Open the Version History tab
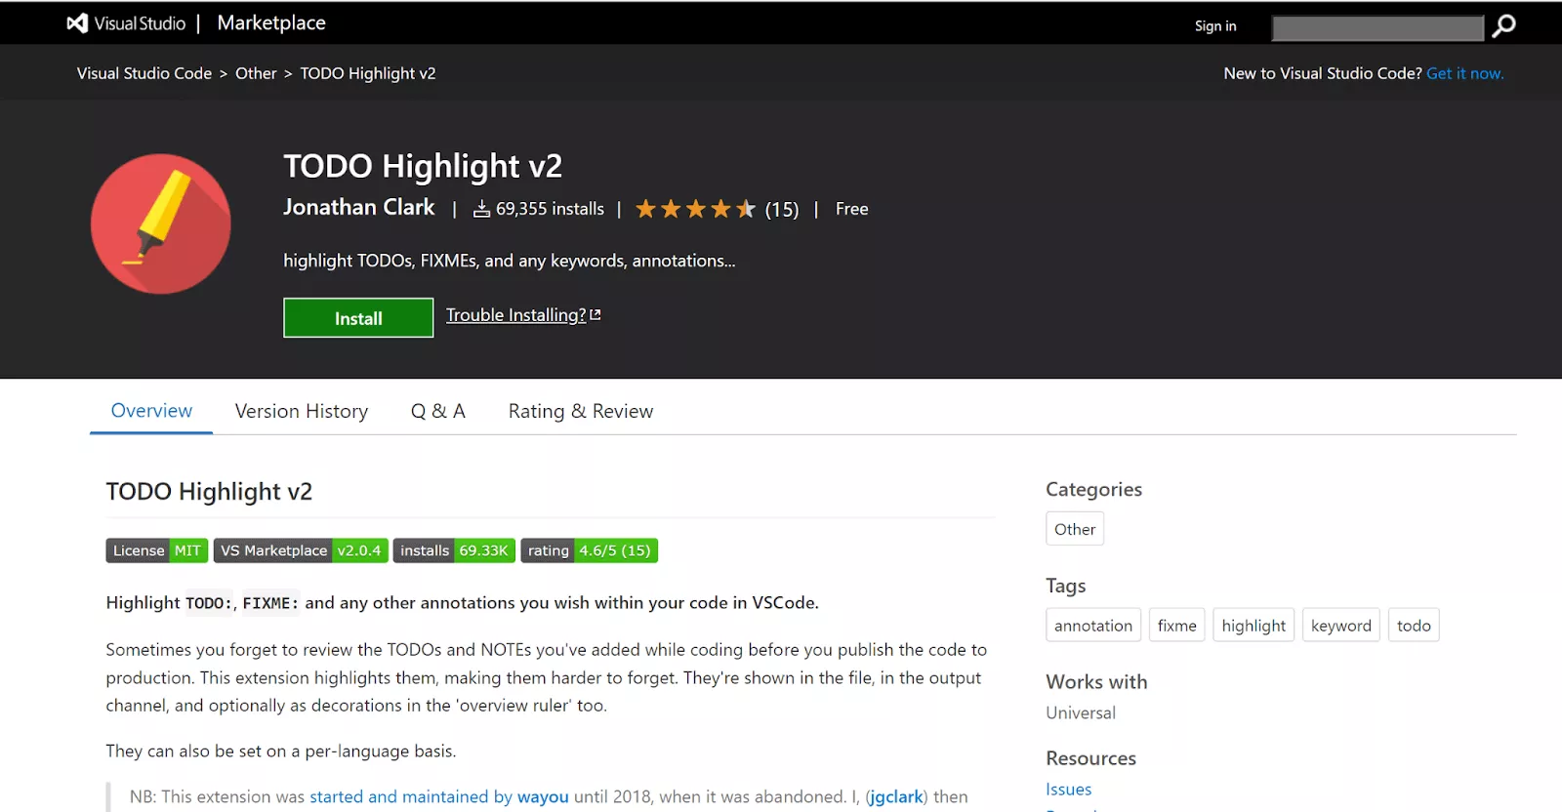Viewport: 1562px width, 812px height. coord(302,411)
